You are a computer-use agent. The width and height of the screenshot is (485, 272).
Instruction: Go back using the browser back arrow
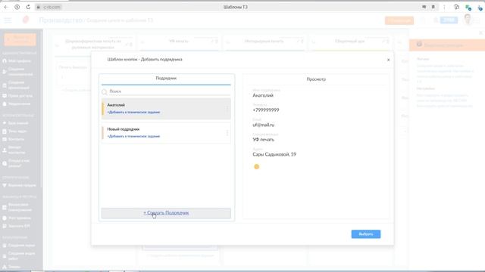pos(6,7)
